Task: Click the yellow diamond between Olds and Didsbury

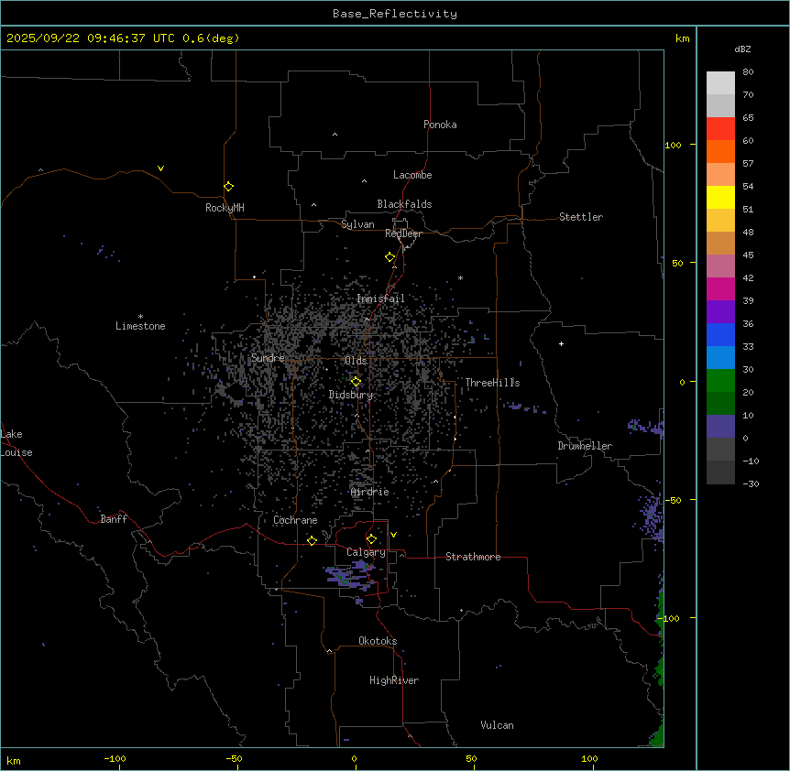Action: click(x=356, y=381)
